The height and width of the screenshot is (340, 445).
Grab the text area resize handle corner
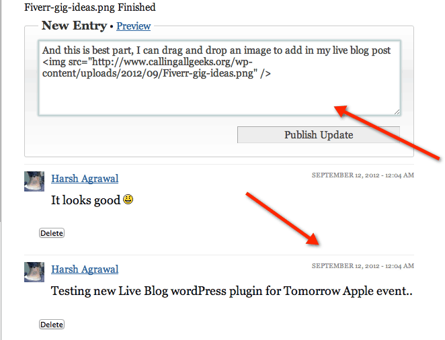397,112
